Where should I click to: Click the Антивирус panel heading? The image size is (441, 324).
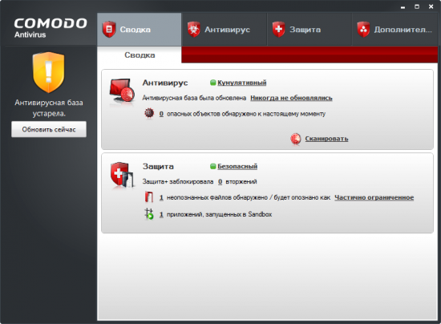tap(165, 83)
